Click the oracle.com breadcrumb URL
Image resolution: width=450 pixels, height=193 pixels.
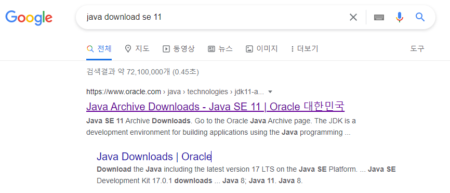point(175,92)
